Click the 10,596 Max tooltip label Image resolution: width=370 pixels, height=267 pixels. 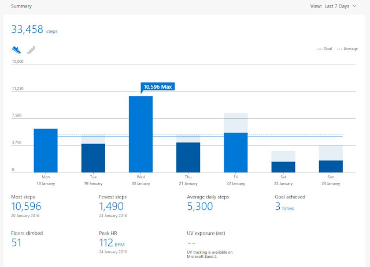pos(158,87)
